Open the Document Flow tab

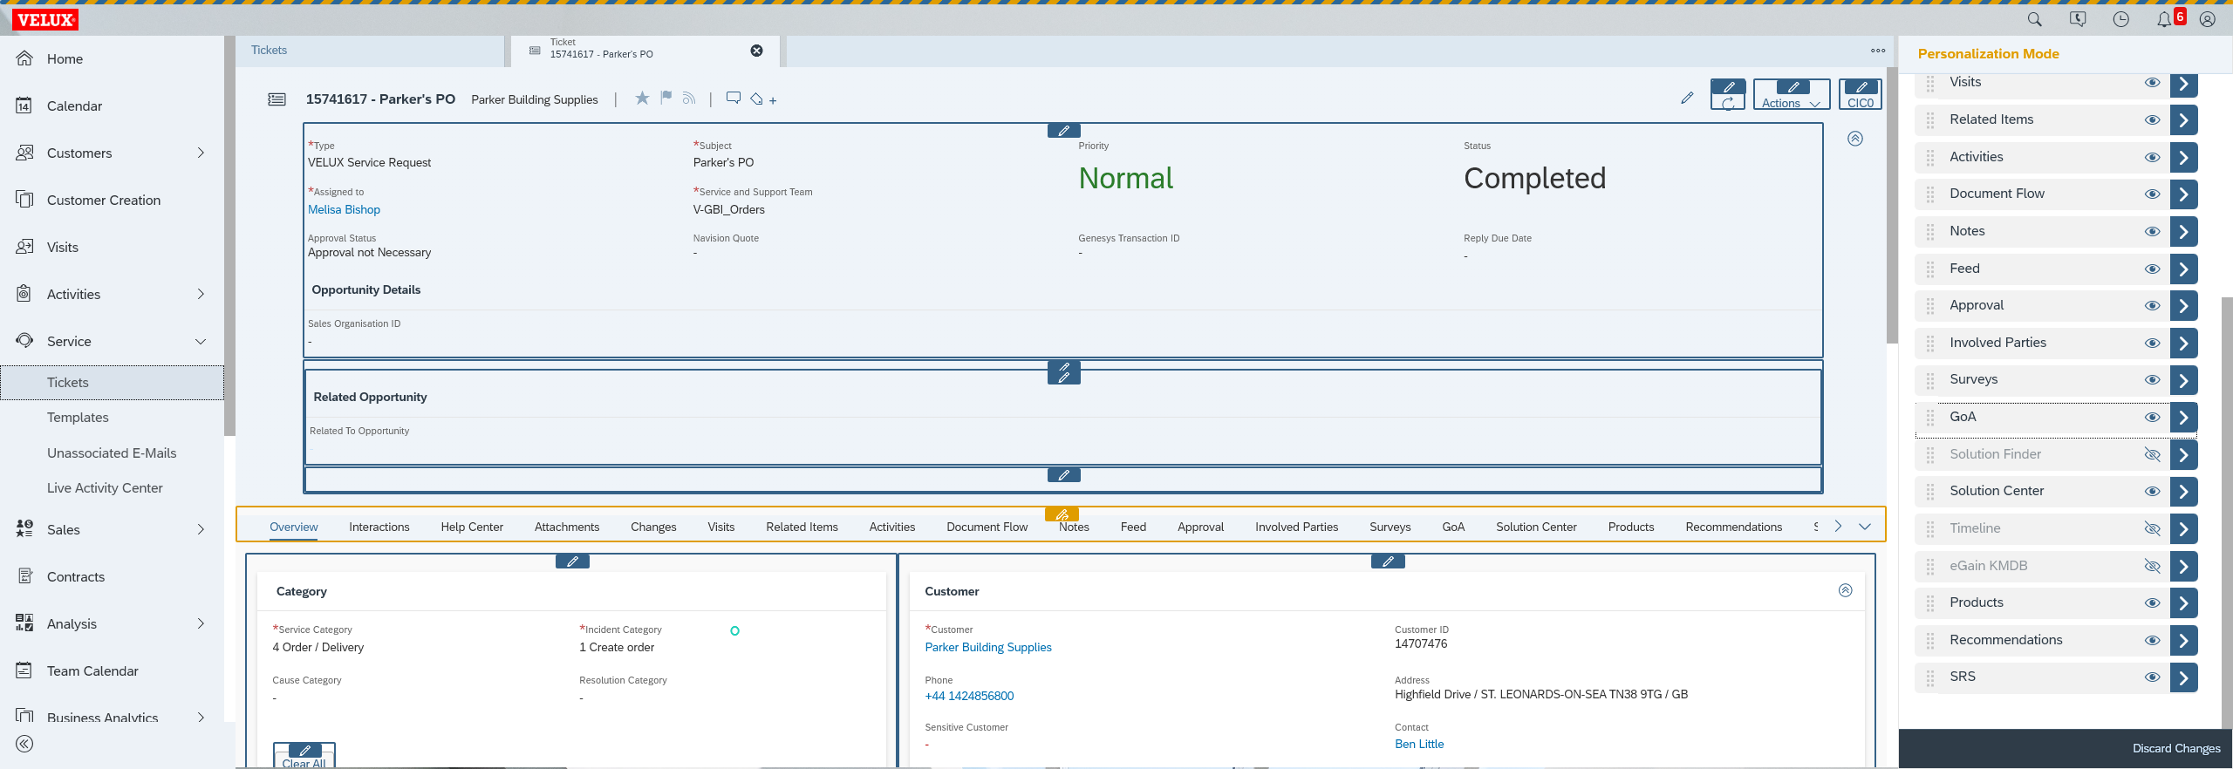pos(987,527)
